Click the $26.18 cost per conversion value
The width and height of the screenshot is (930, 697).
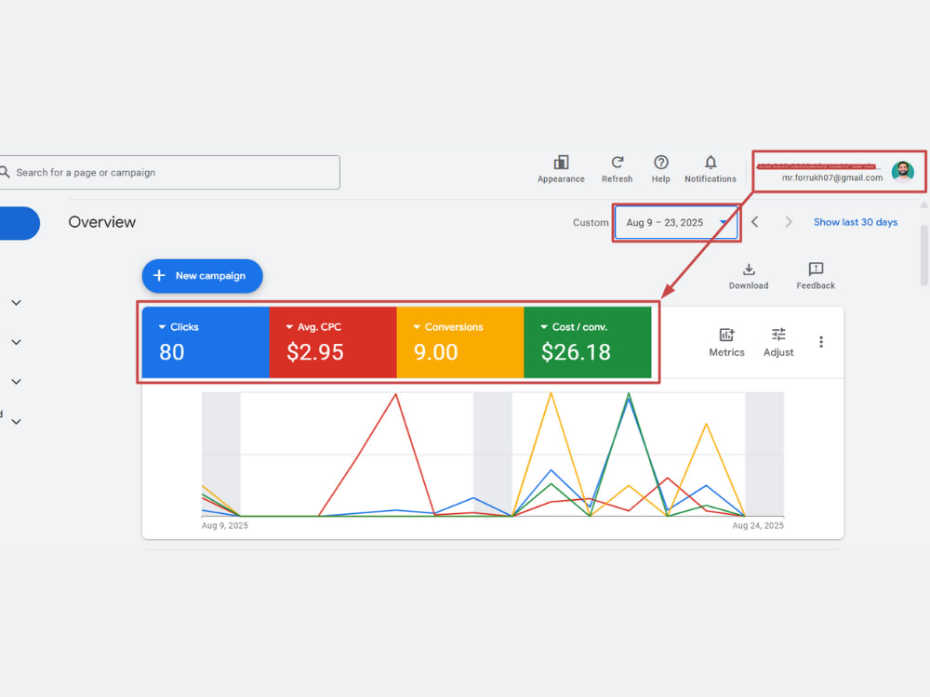click(576, 352)
